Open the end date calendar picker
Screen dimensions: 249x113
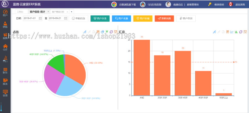pyautogui.click(x=65, y=18)
